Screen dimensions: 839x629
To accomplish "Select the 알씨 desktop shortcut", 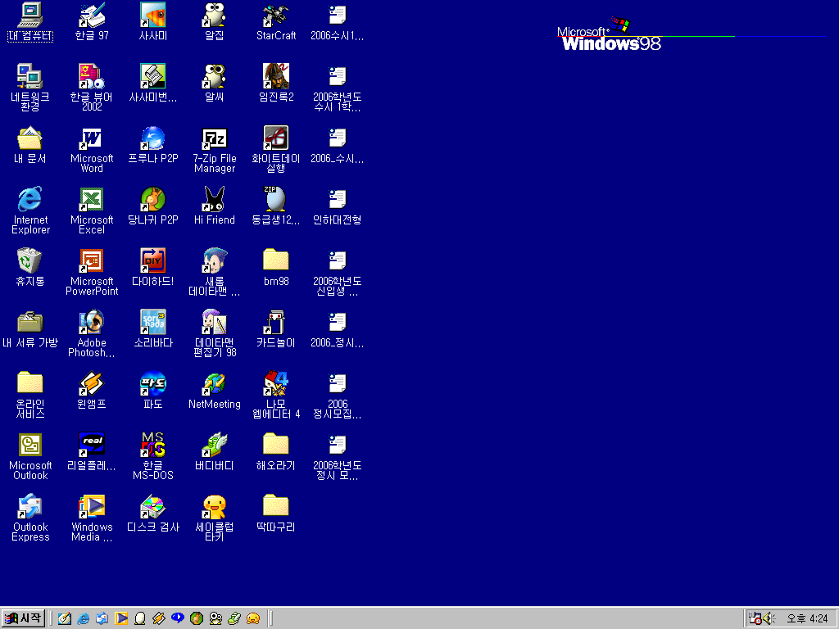I will click(x=214, y=84).
